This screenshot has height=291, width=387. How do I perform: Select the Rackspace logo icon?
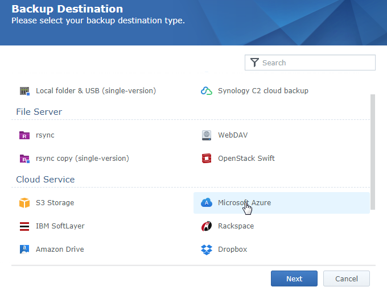(x=207, y=226)
